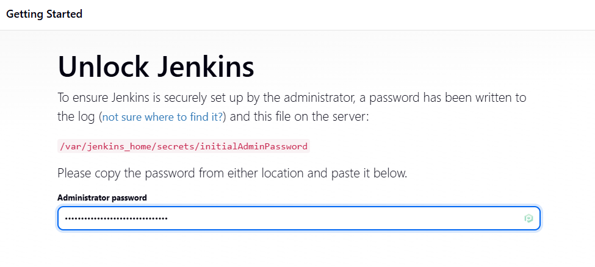Click the empty middle of the password field
This screenshot has height=267, width=595.
tap(342, 218)
